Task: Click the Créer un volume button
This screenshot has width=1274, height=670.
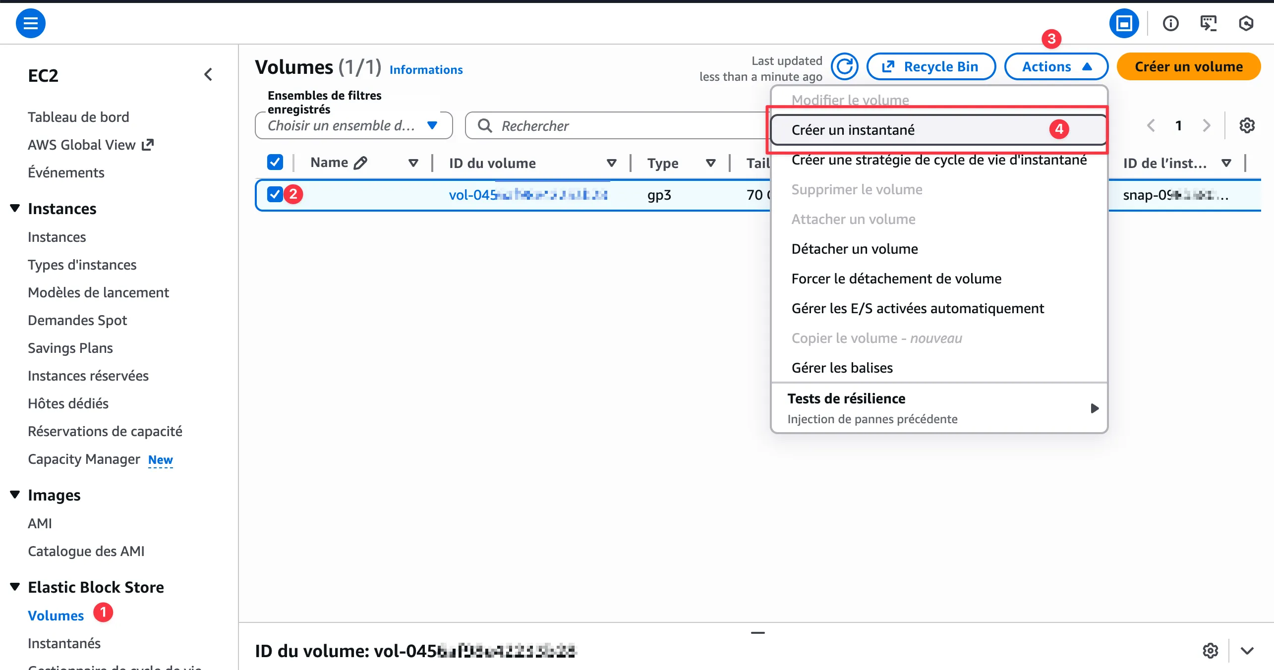Action: pos(1188,67)
